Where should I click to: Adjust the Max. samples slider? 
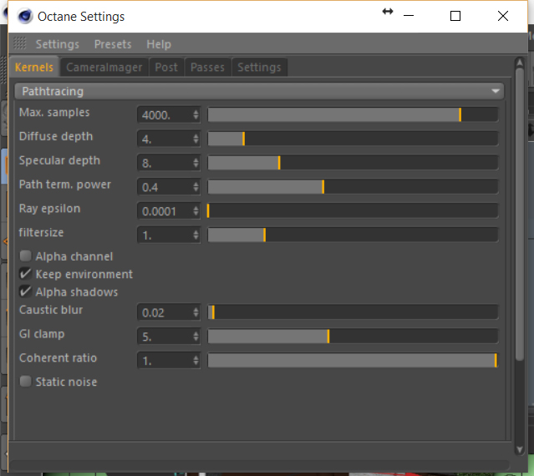353,114
